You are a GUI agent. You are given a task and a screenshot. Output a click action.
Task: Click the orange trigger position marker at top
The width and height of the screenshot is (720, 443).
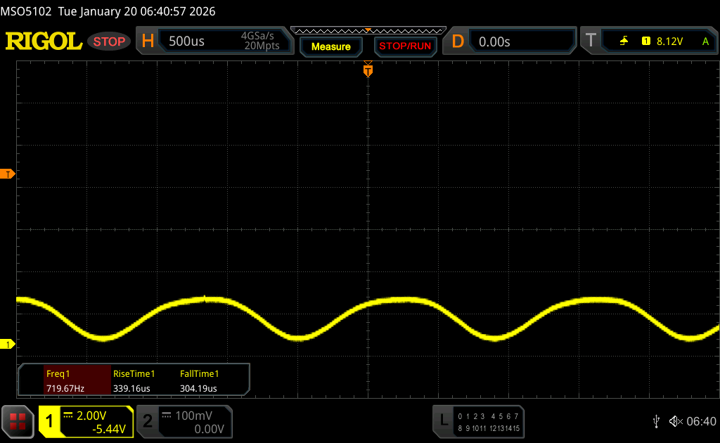[x=367, y=70]
